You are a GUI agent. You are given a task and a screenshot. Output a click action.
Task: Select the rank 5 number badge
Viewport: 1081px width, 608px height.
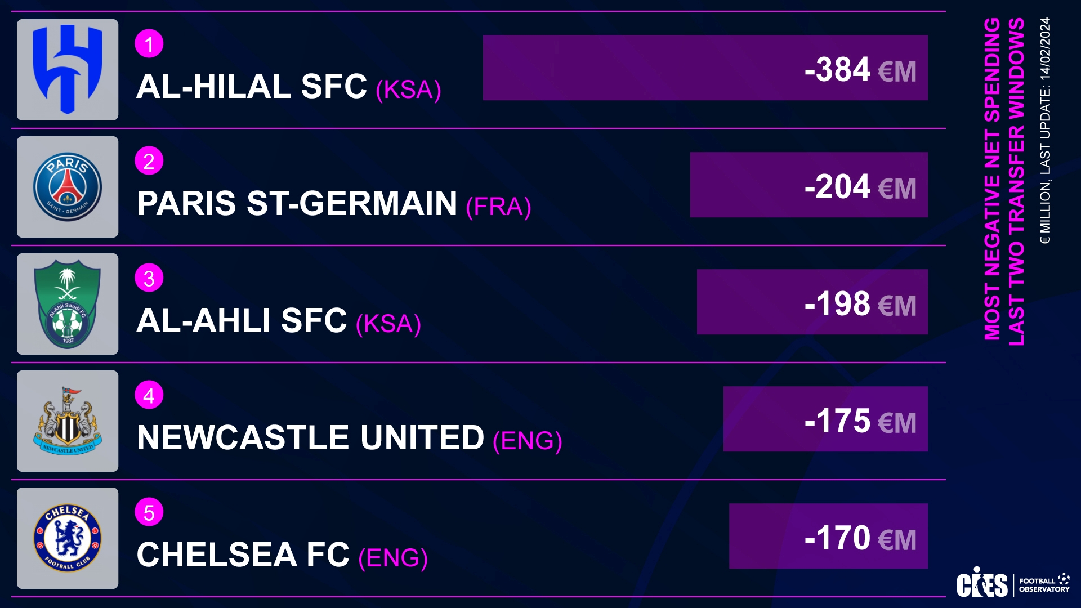click(149, 512)
